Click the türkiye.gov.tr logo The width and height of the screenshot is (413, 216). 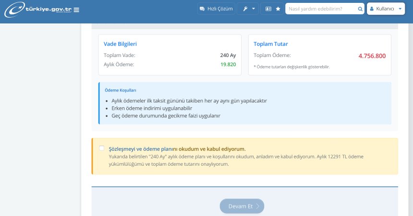[x=38, y=10]
